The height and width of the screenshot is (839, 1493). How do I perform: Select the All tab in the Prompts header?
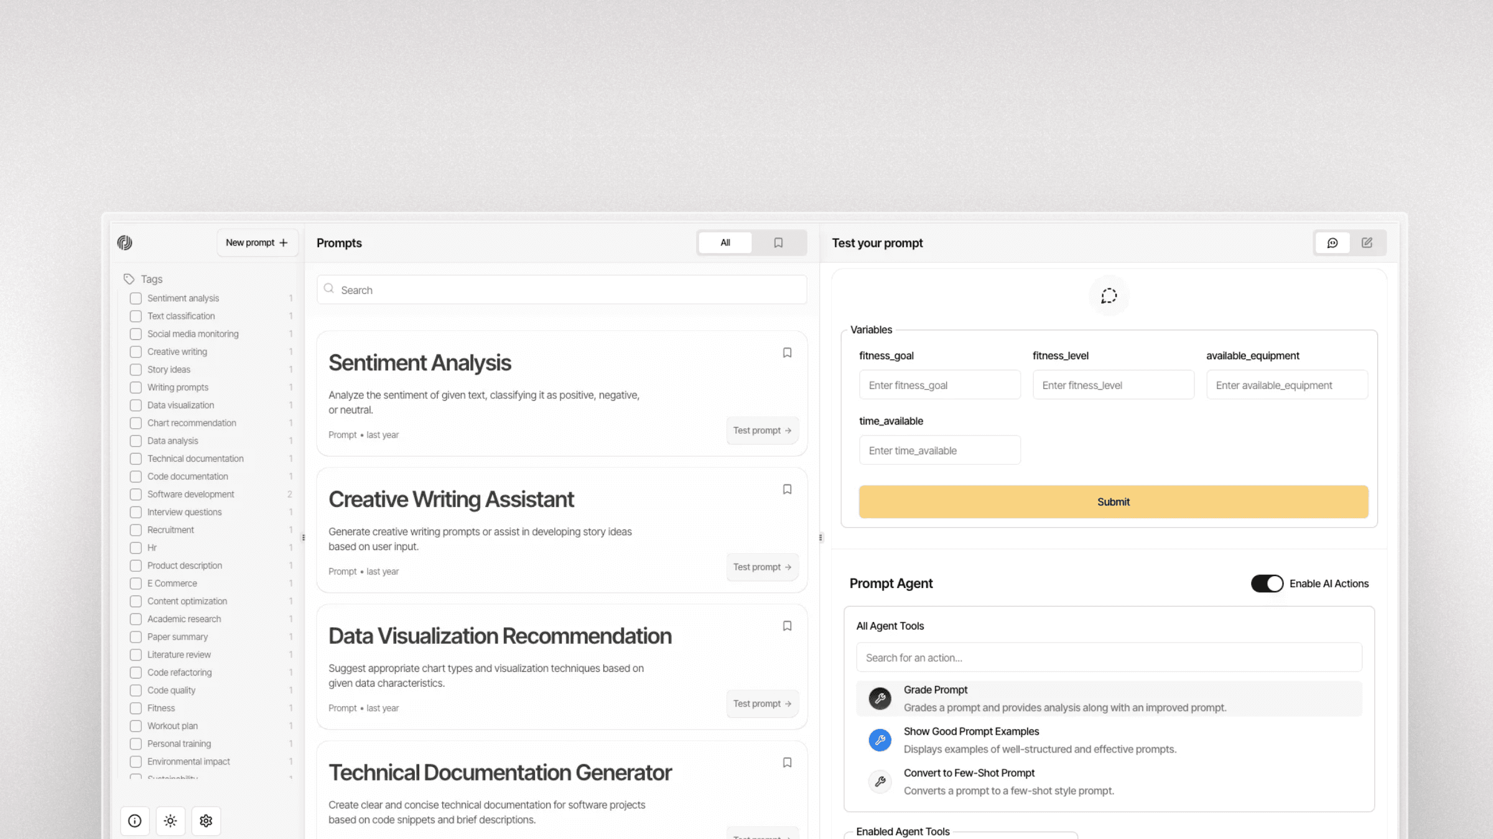pos(724,242)
